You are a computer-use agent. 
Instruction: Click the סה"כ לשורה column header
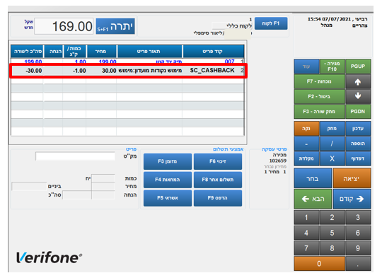[x=27, y=52]
